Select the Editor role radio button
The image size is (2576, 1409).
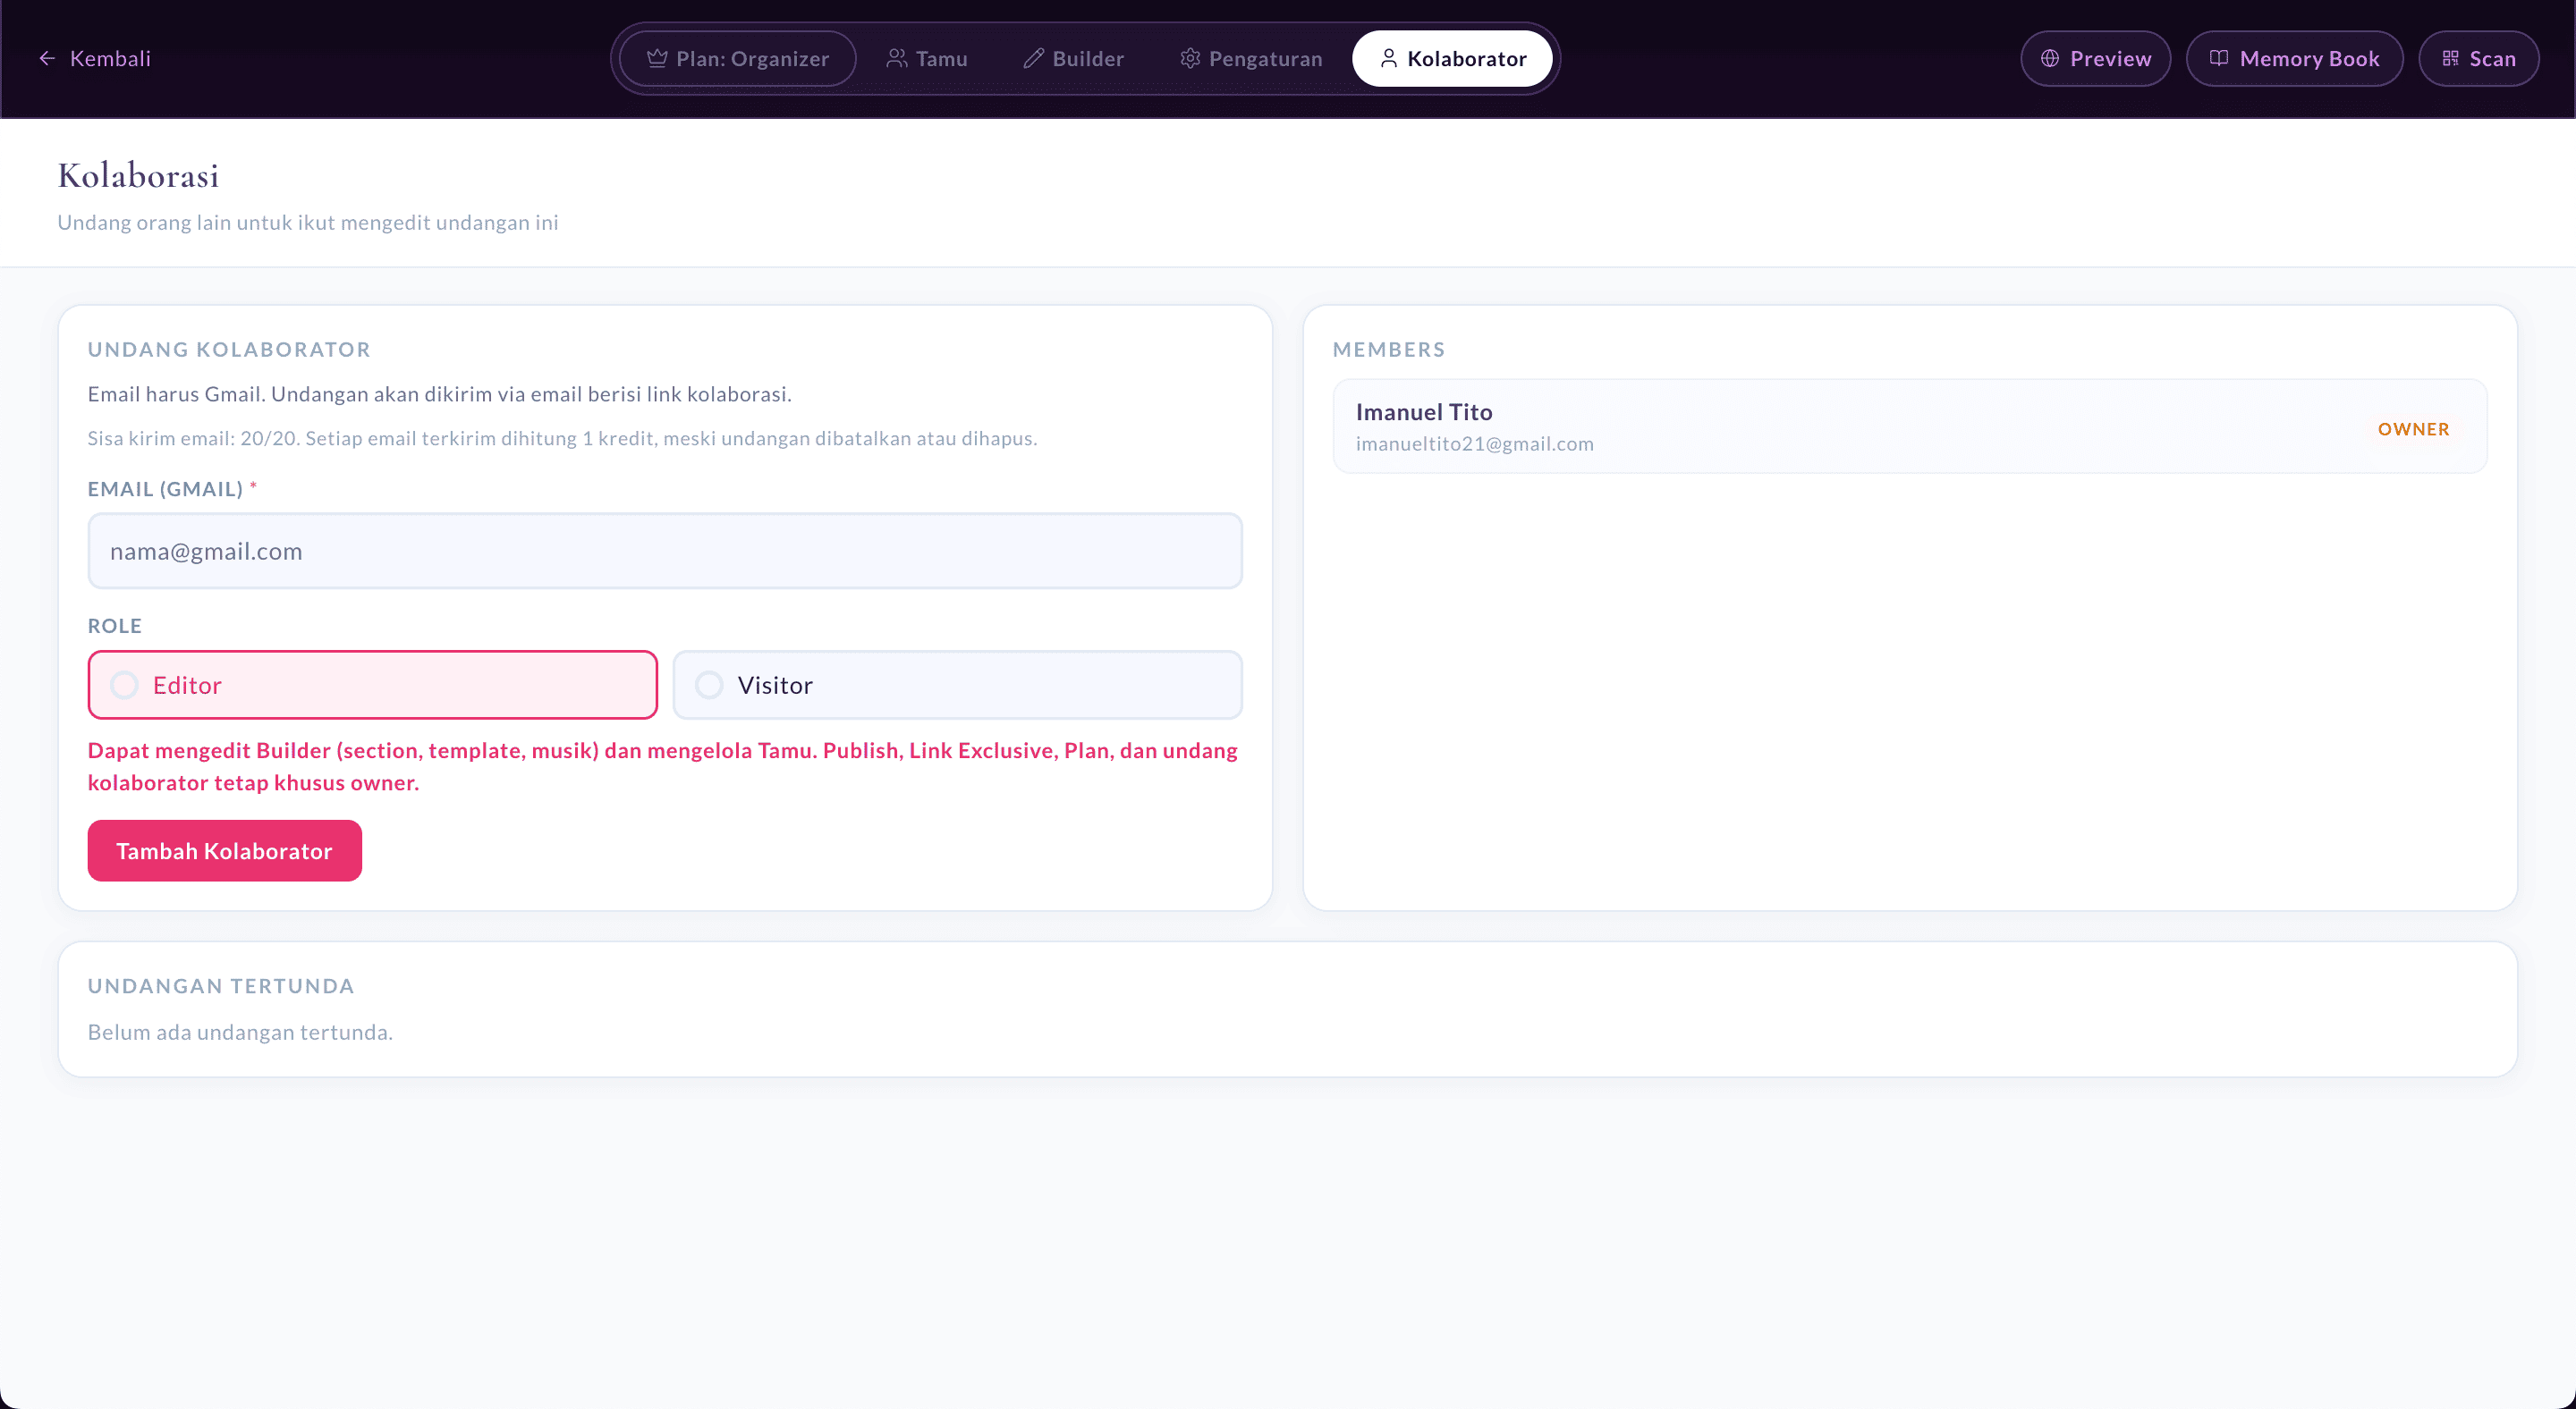tap(124, 686)
